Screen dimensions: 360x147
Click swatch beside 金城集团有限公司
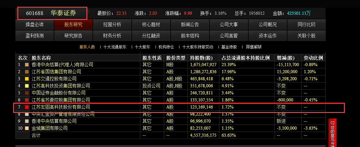coord(27,128)
